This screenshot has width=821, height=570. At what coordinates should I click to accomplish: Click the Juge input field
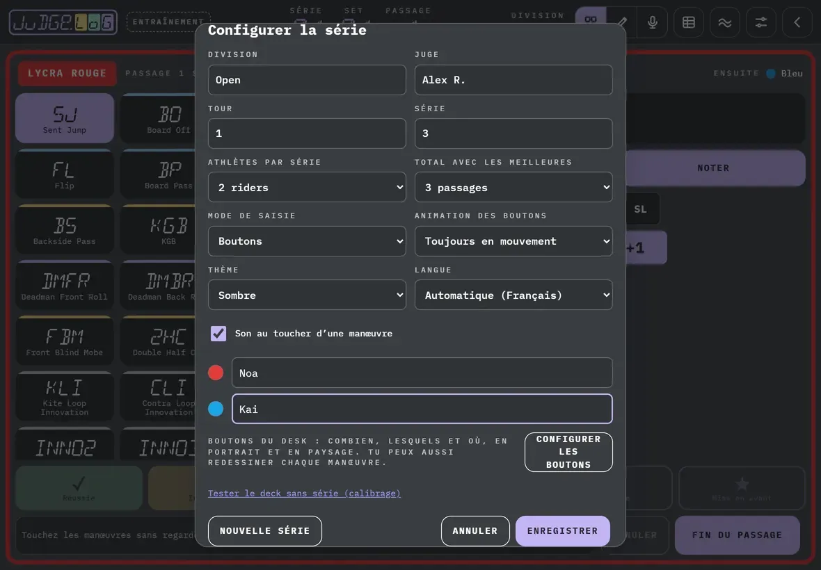(513, 80)
